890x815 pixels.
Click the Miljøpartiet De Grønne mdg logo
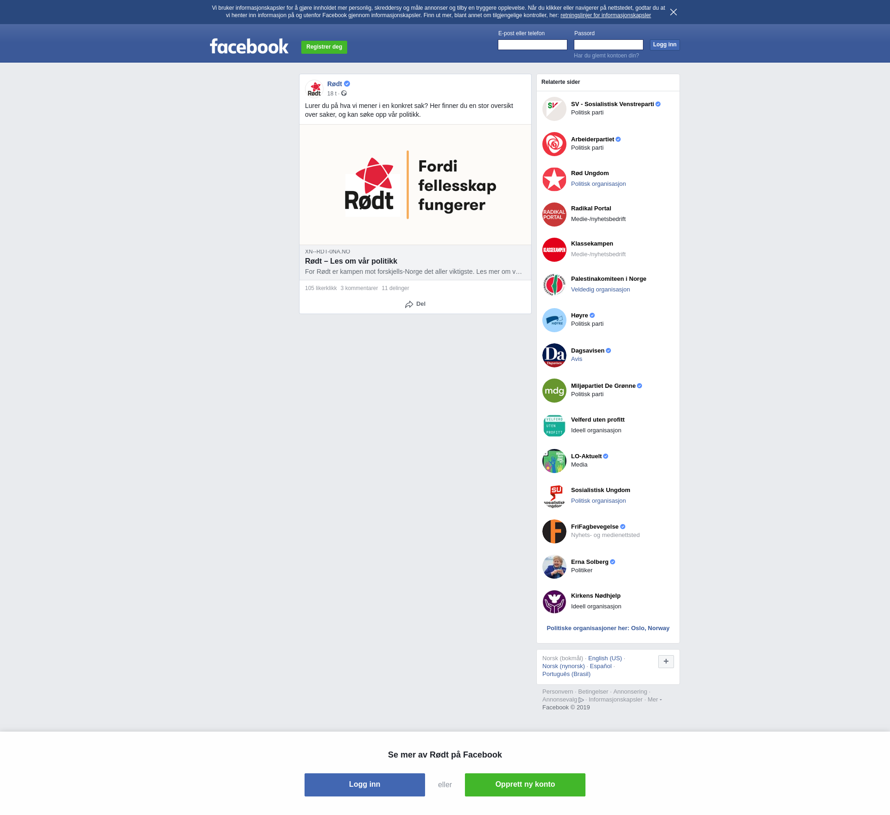point(554,391)
